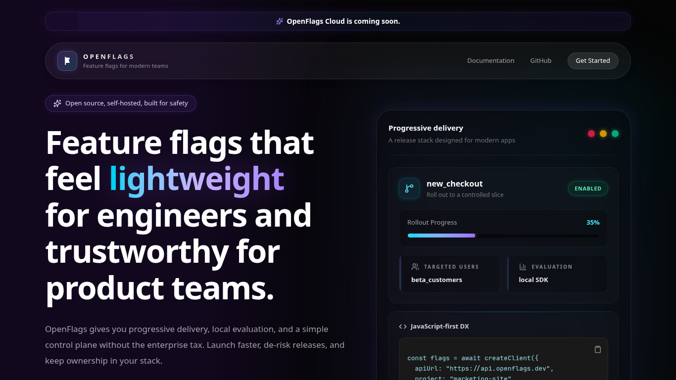Click the Feature flags for modern teams tagline
Viewport: 676px width, 380px height.
pyautogui.click(x=126, y=66)
